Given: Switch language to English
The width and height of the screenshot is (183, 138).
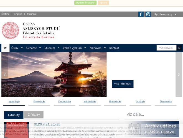Looking at the screenshot, I should pos(18,14).
